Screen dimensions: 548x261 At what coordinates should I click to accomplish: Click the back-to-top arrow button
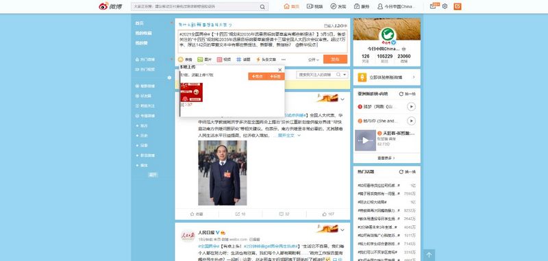[429, 255]
